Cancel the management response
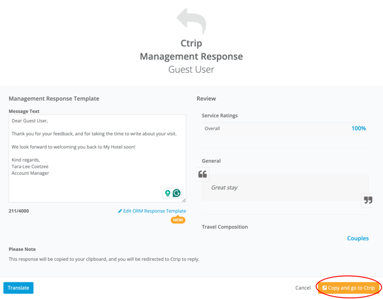Viewport: 383px width, 299px height. [303, 288]
